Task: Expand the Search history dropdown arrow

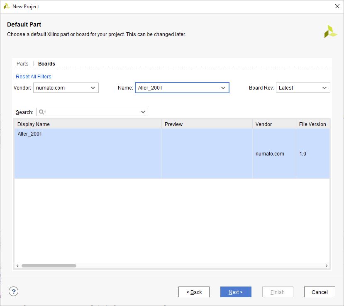Action: click(x=143, y=112)
